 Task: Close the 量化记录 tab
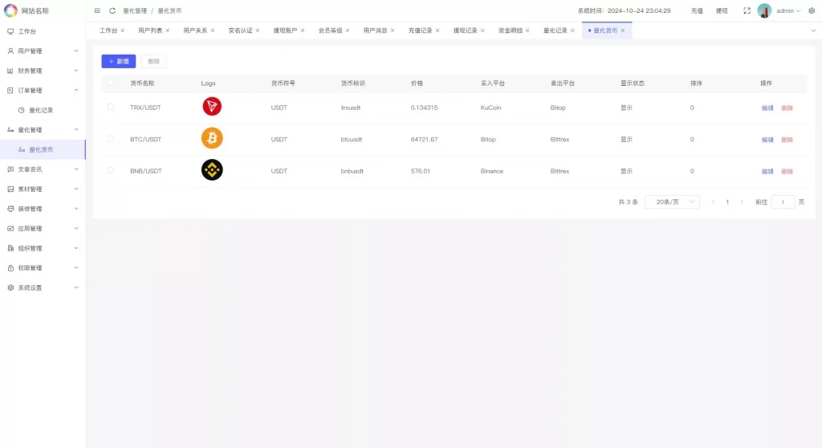[572, 31]
